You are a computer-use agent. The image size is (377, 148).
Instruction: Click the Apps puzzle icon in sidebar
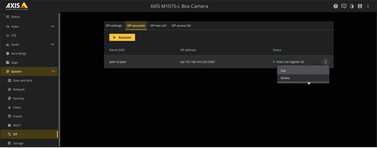(x=8, y=62)
